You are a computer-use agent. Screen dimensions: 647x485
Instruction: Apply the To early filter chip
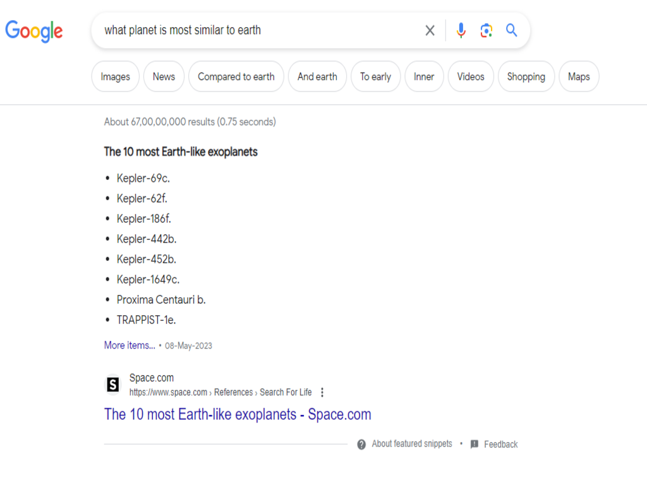tap(375, 76)
